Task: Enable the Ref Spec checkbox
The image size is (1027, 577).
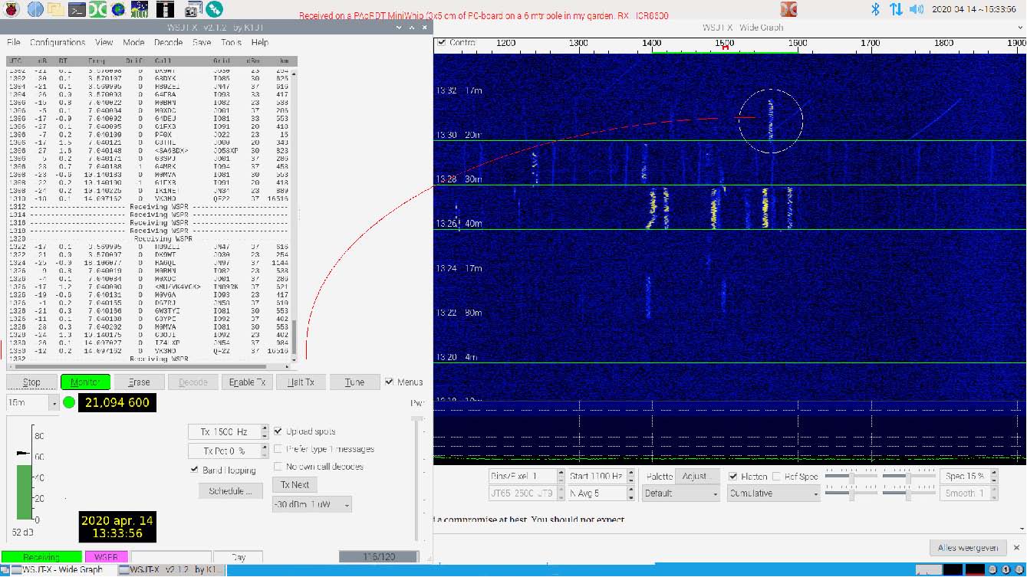Action: click(x=777, y=477)
